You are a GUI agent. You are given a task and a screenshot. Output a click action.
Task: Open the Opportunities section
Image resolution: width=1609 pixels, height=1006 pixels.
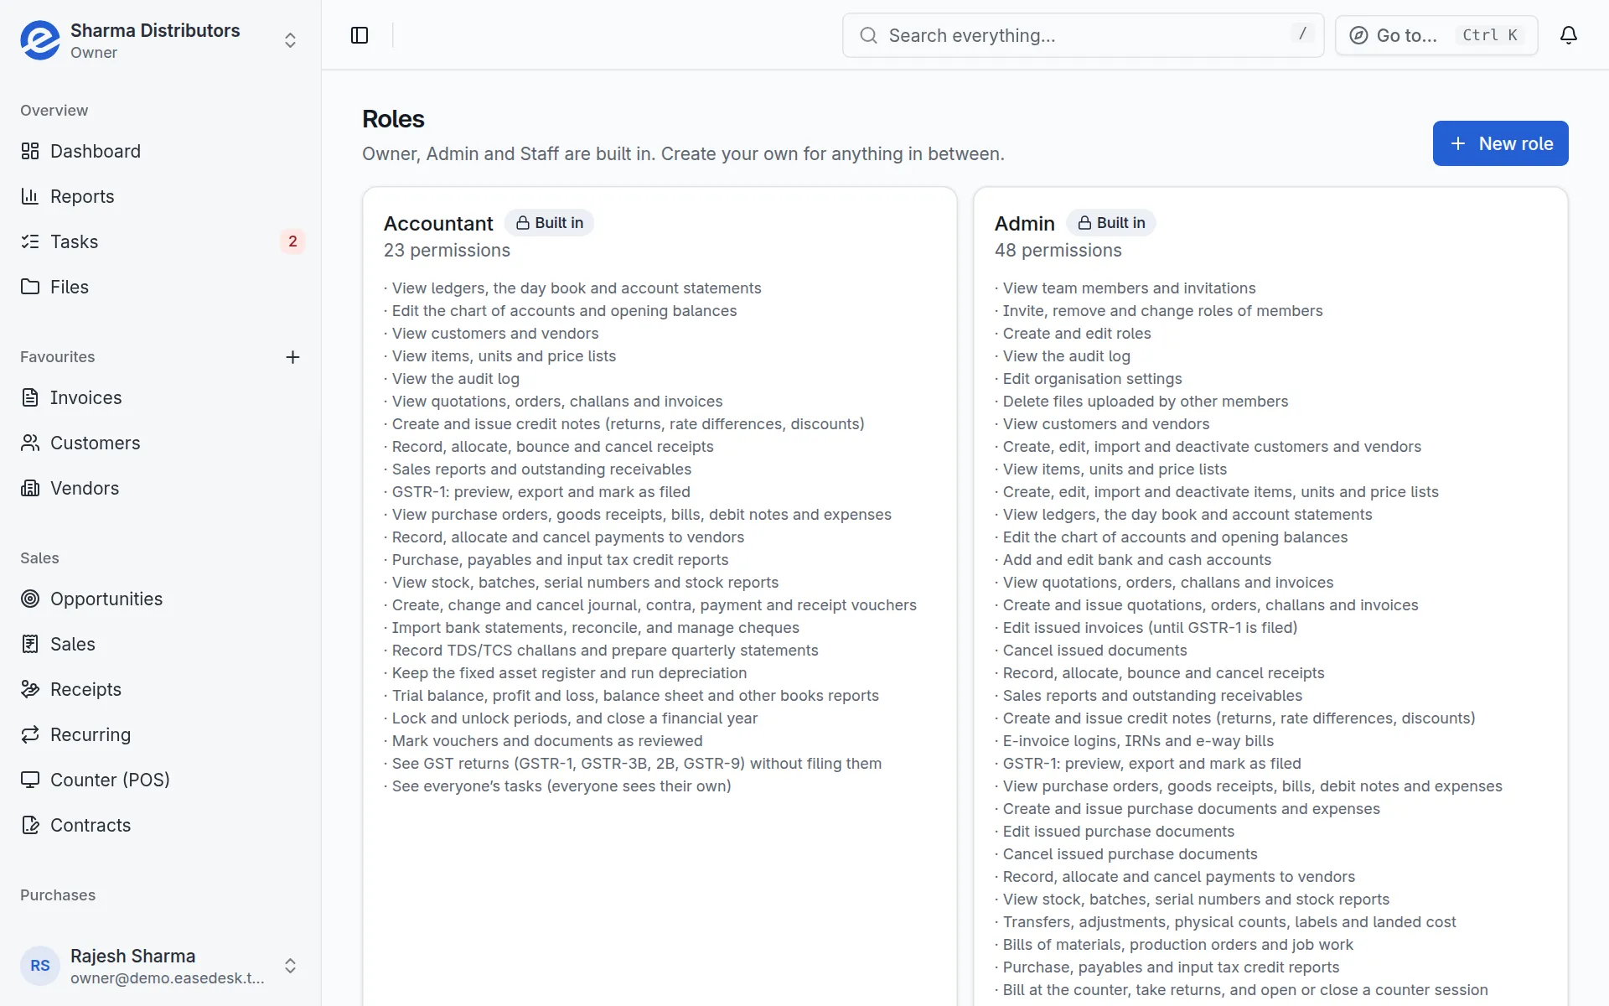point(161,599)
